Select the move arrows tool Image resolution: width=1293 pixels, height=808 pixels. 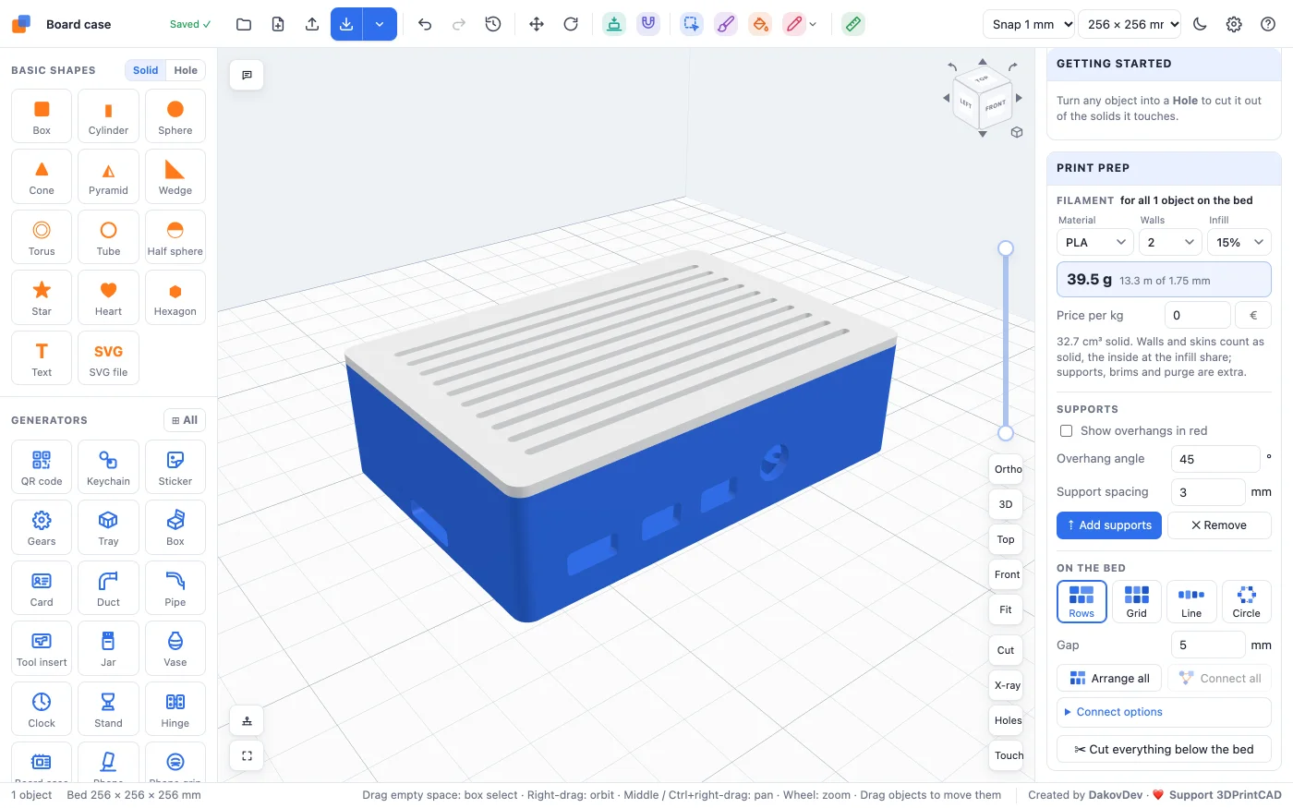(537, 24)
